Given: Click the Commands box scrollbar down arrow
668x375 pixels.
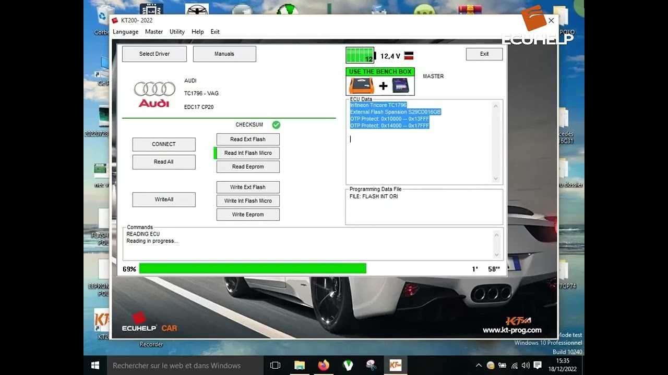Looking at the screenshot, I should [496, 255].
